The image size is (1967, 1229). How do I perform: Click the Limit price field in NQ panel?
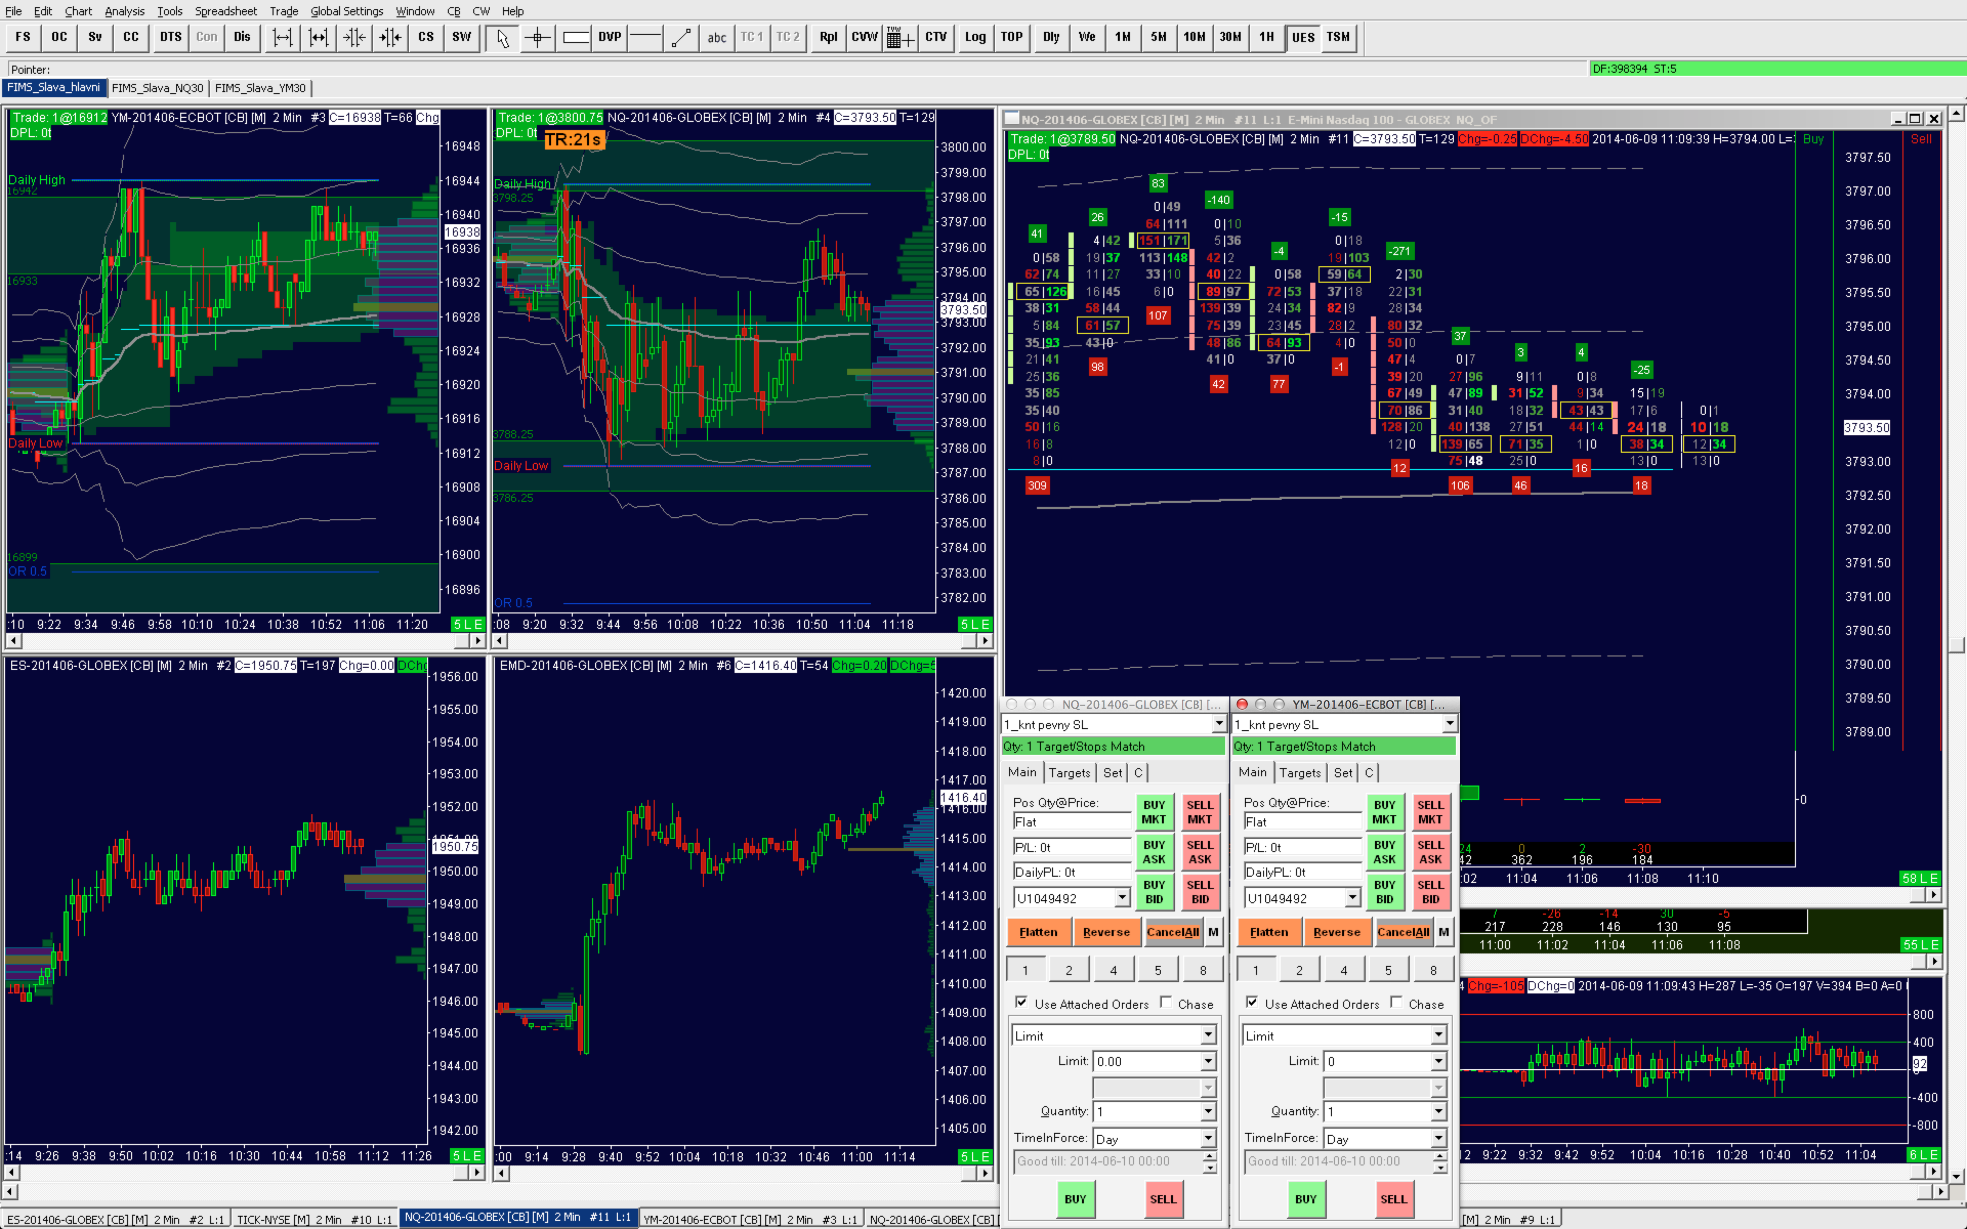pyautogui.click(x=1145, y=1061)
